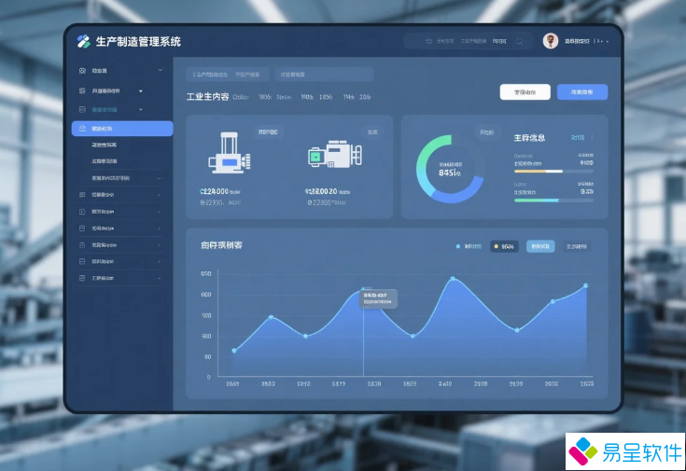The height and width of the screenshot is (471, 686).
Task: Click the user avatar in the header
Action: [551, 41]
